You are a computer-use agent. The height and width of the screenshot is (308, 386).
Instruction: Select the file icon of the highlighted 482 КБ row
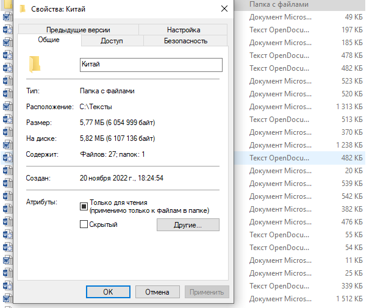pos(7,158)
